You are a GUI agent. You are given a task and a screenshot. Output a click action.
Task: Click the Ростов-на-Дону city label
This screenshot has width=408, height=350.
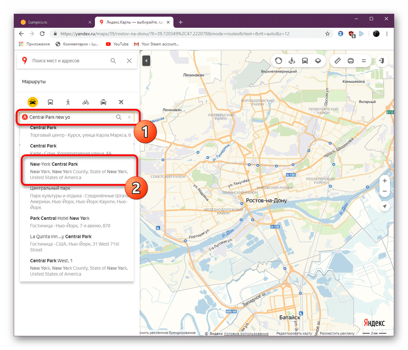click(x=266, y=201)
